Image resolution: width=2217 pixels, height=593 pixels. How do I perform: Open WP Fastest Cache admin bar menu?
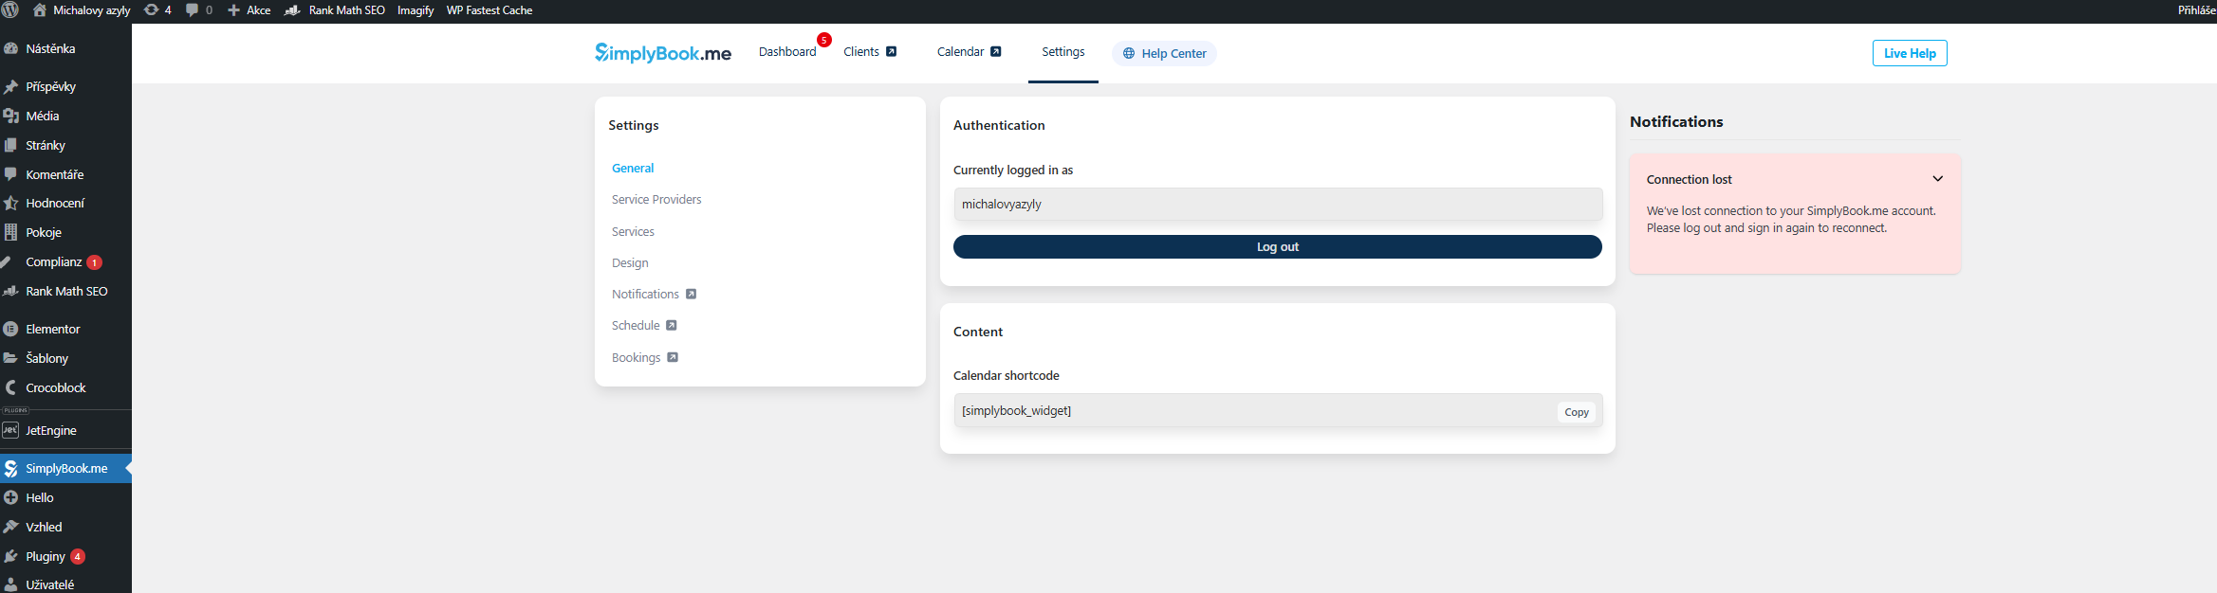[x=490, y=10]
